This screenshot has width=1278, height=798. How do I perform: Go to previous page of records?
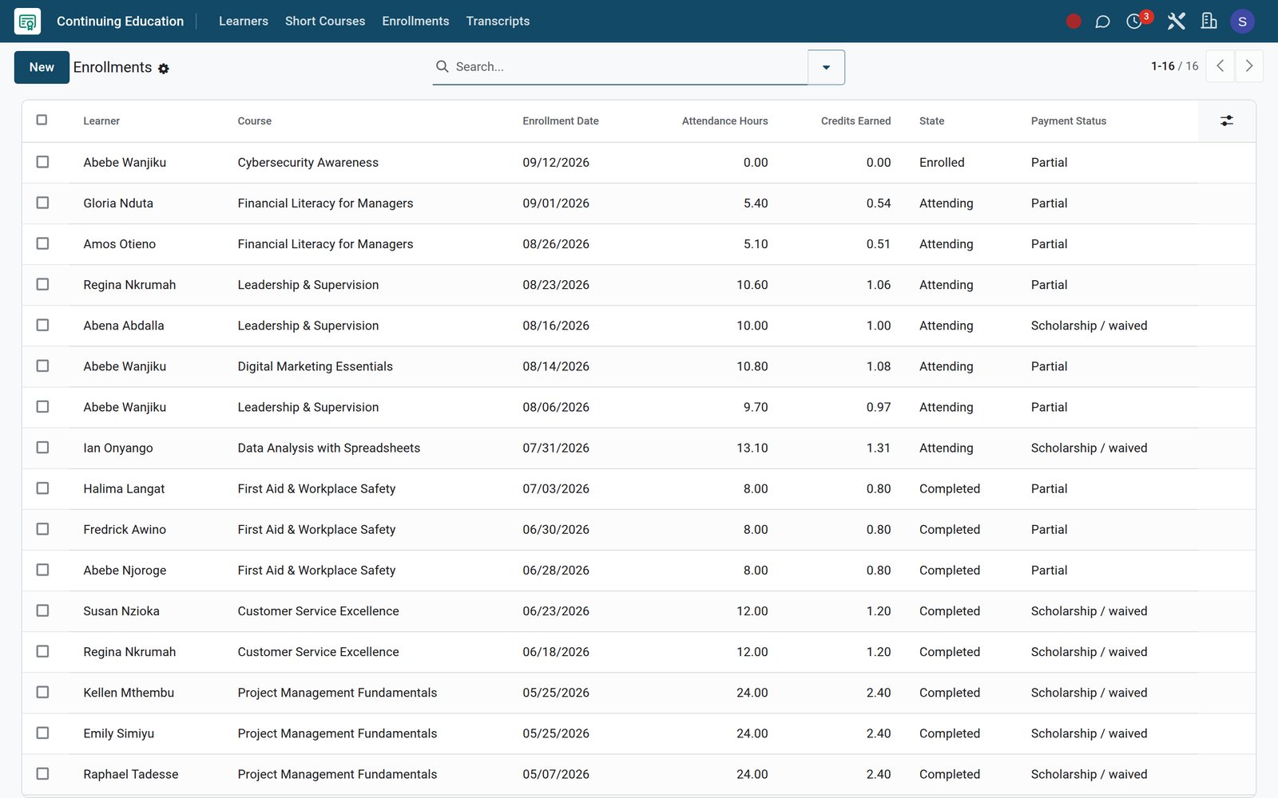click(1220, 66)
